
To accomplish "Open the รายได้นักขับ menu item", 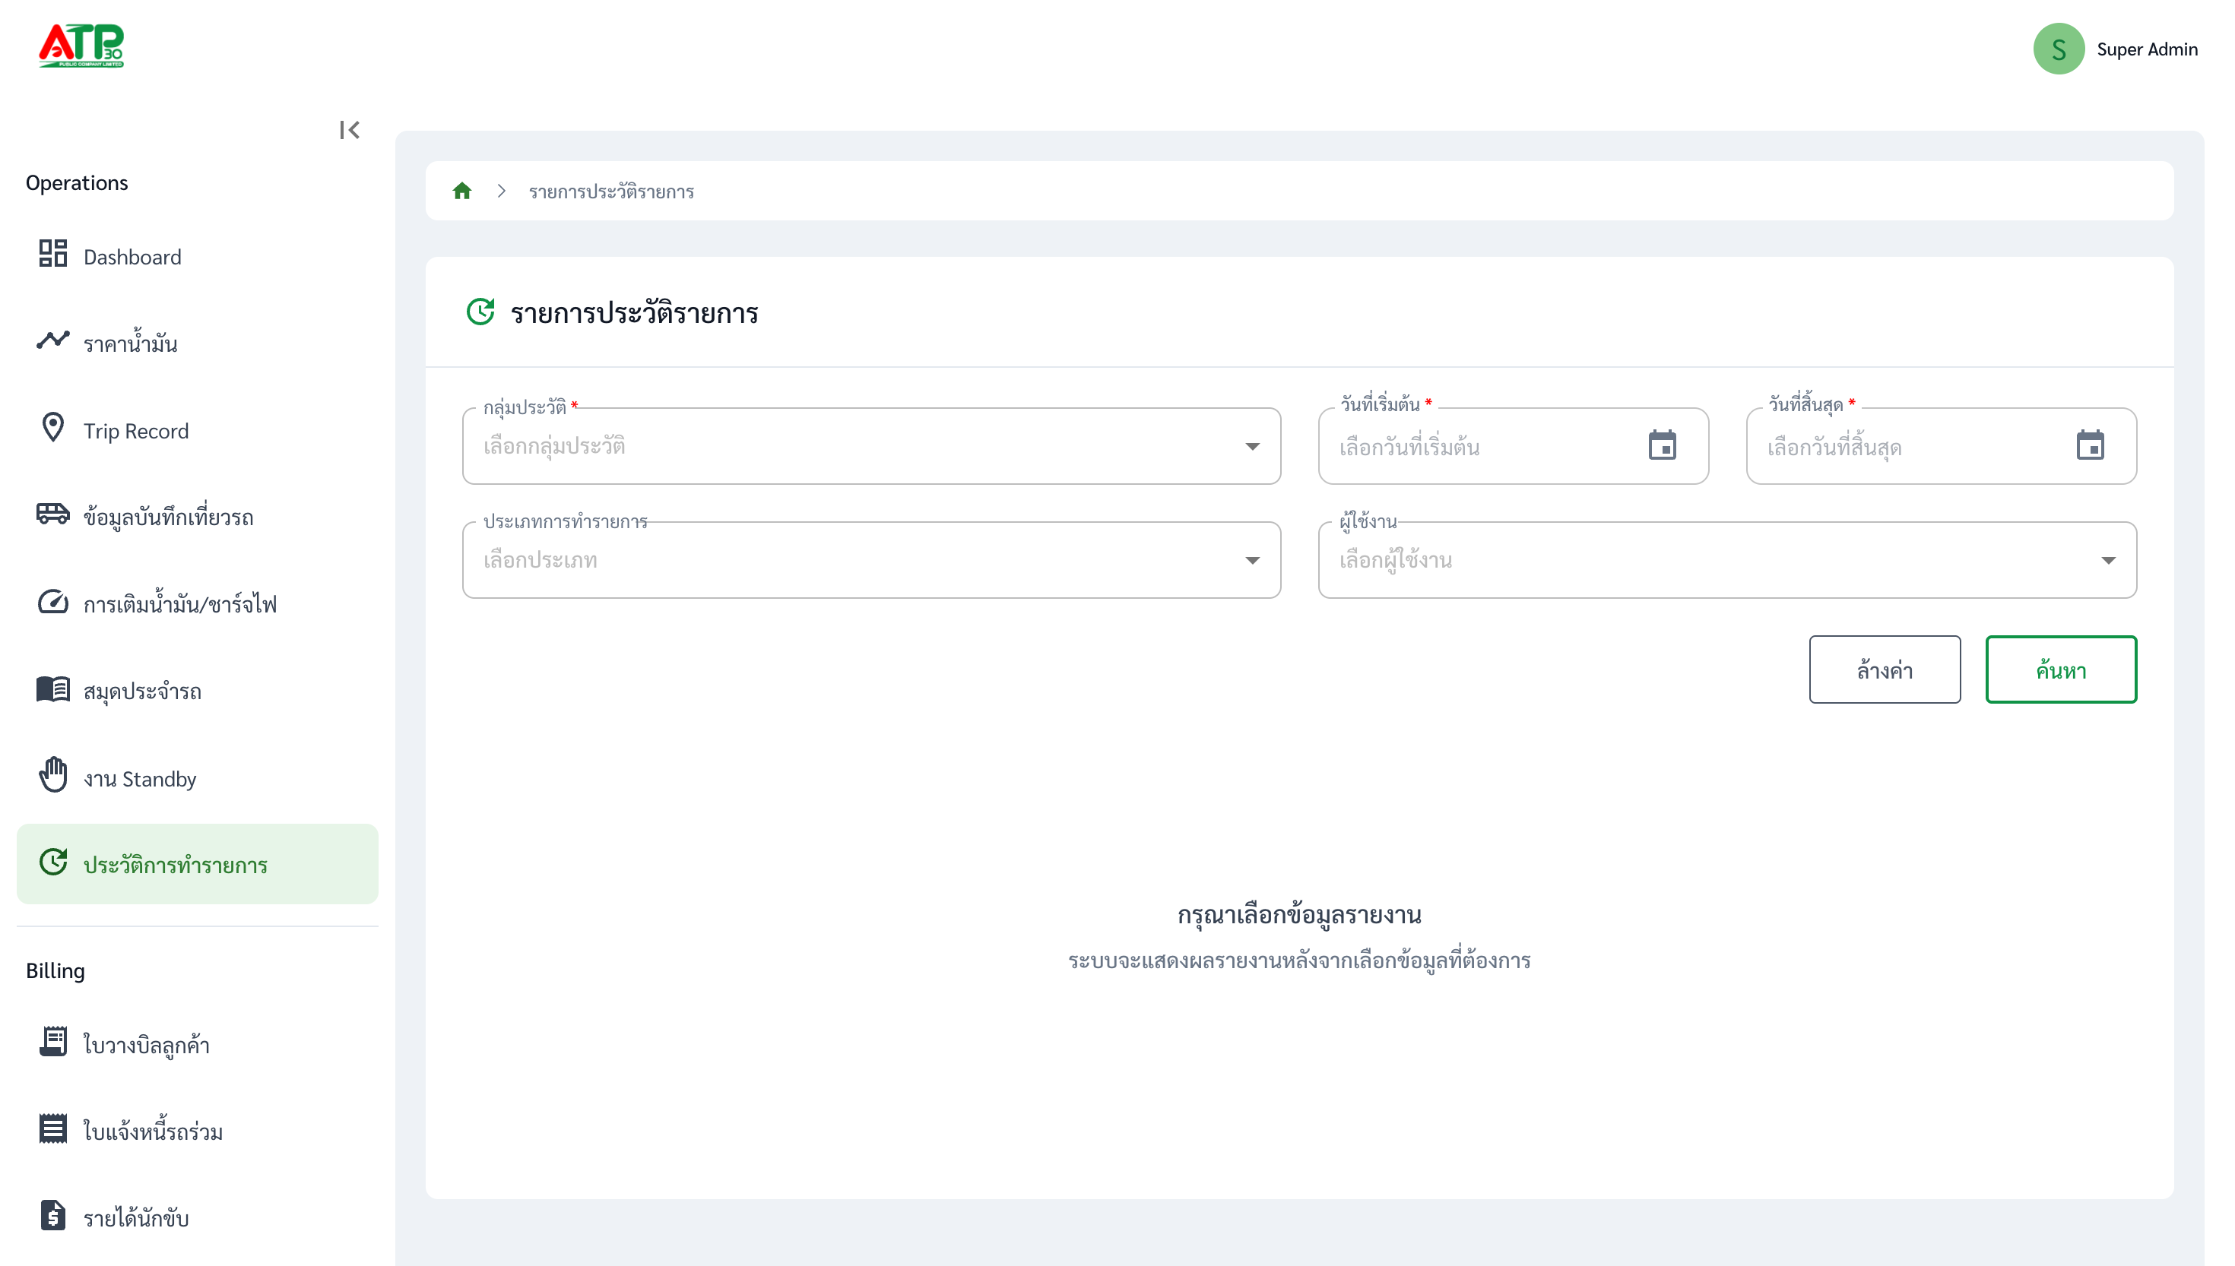I will coord(198,1218).
